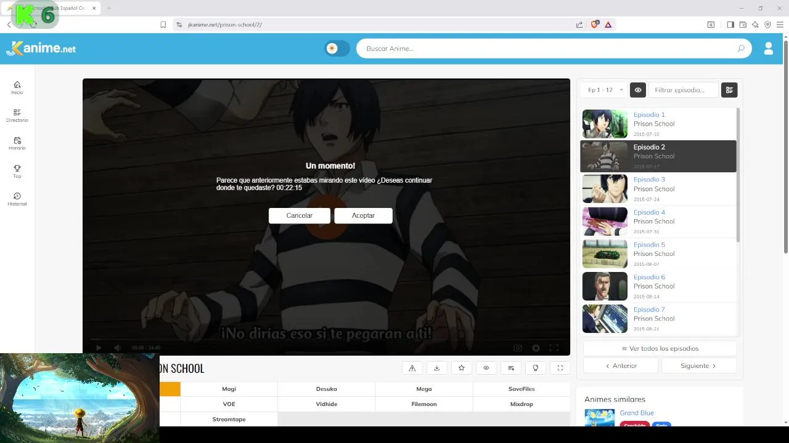Open a new browser tab
789x443 pixels.
pyautogui.click(x=109, y=8)
